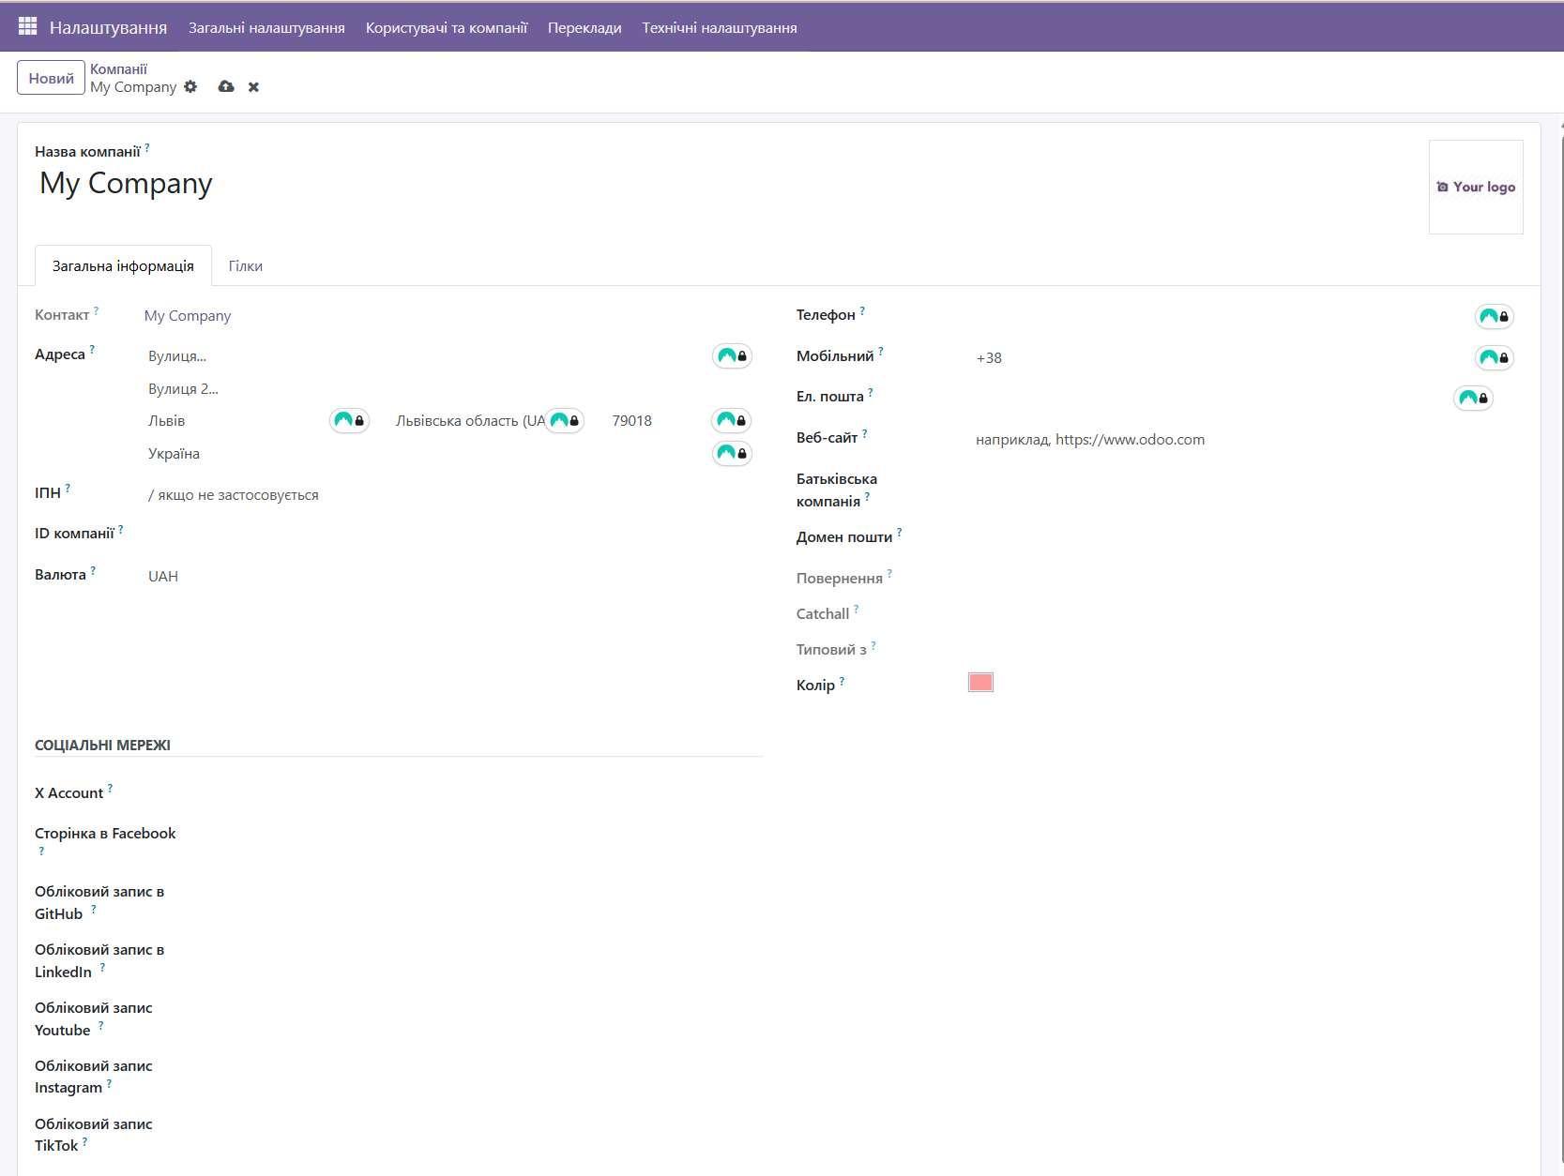Viewport: 1564px width, 1176px height.
Task: Click the password manager icon in Phone field
Action: point(1494,317)
